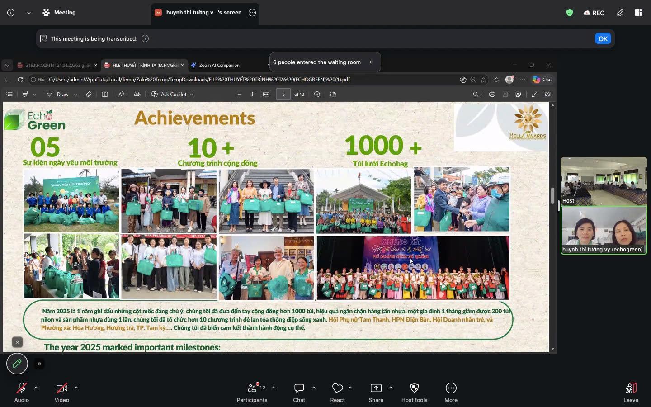Start video with the Video button
This screenshot has width=651, height=407.
tap(62, 388)
